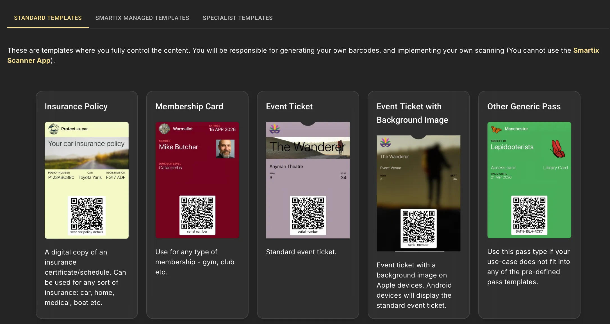Click Mike Butcher's member photo

225,149
